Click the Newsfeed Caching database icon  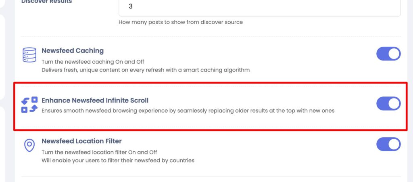[x=29, y=55]
